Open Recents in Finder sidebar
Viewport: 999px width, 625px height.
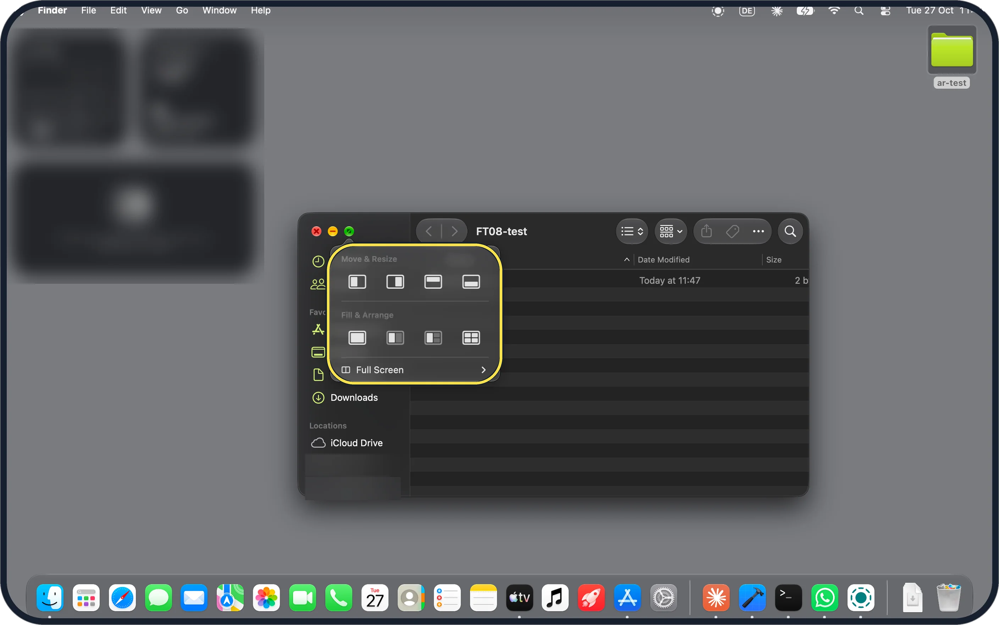(318, 261)
